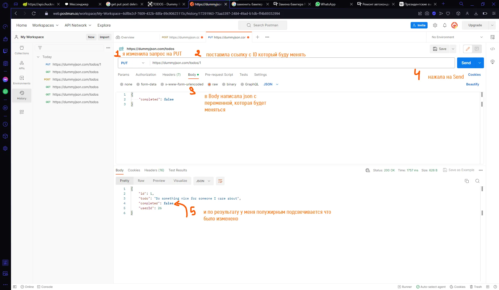Click the network globe icon beside Status
Viewport: 499px width, 290px height.
[368, 170]
